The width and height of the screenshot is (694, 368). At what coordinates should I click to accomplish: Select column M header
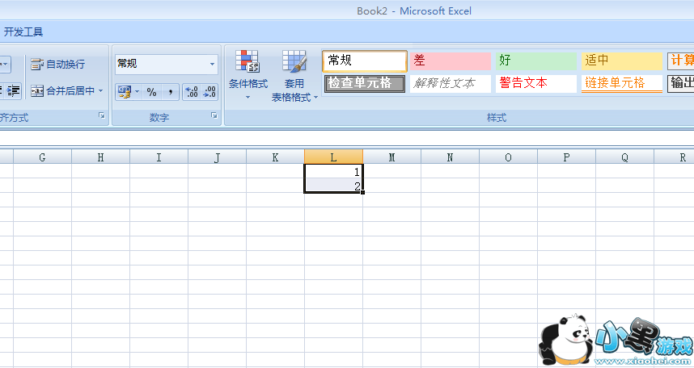[x=391, y=157]
